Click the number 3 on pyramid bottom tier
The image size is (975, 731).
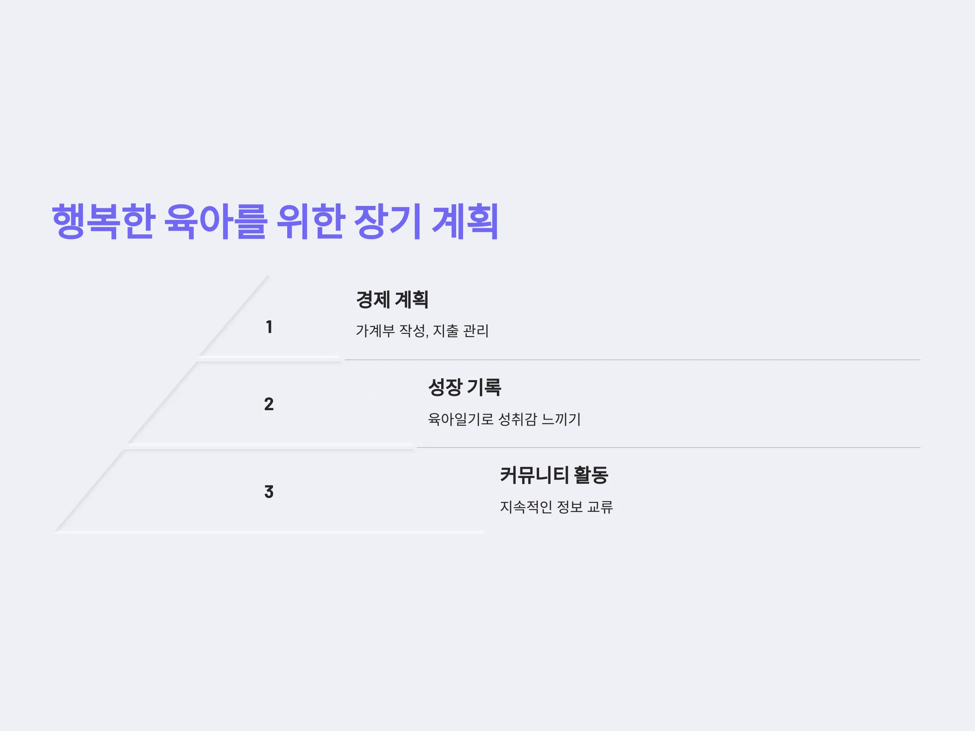(x=269, y=492)
